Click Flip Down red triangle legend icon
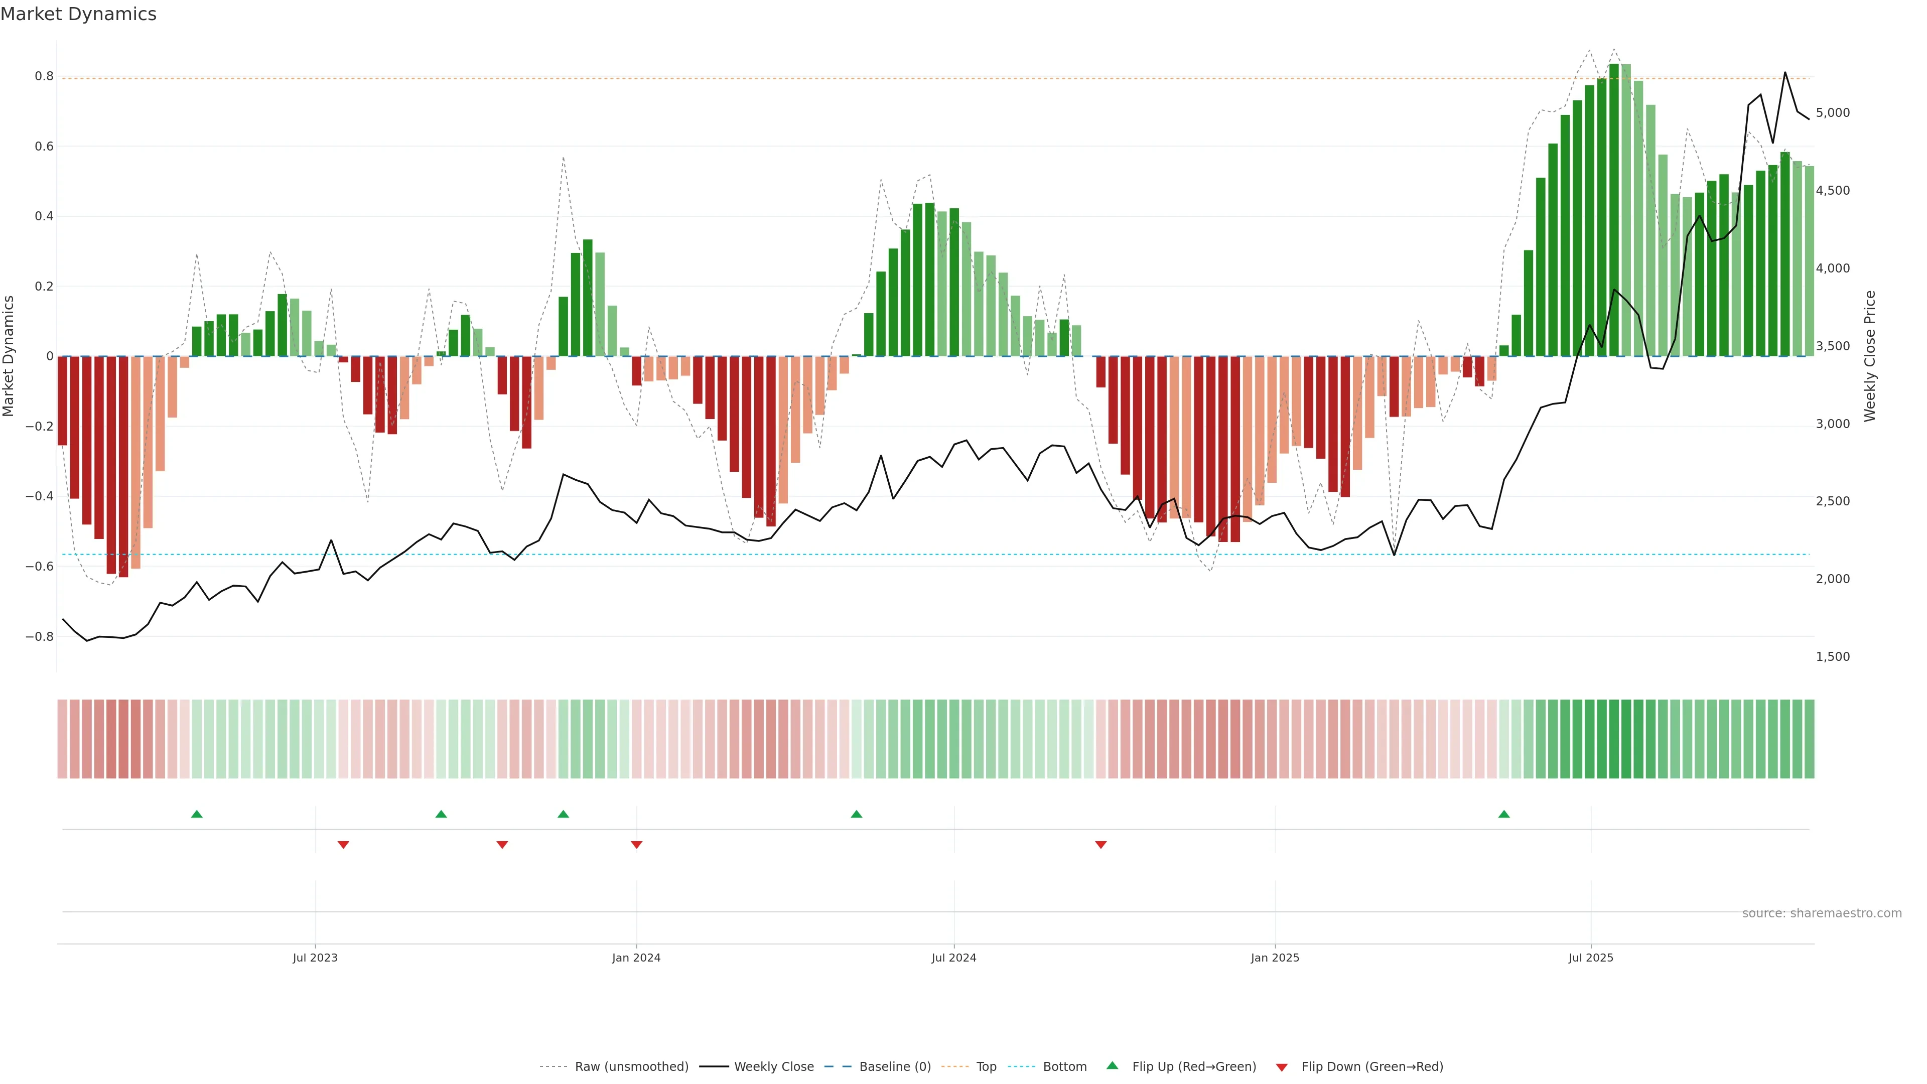The width and height of the screenshot is (1927, 1084). pyautogui.click(x=1282, y=1067)
